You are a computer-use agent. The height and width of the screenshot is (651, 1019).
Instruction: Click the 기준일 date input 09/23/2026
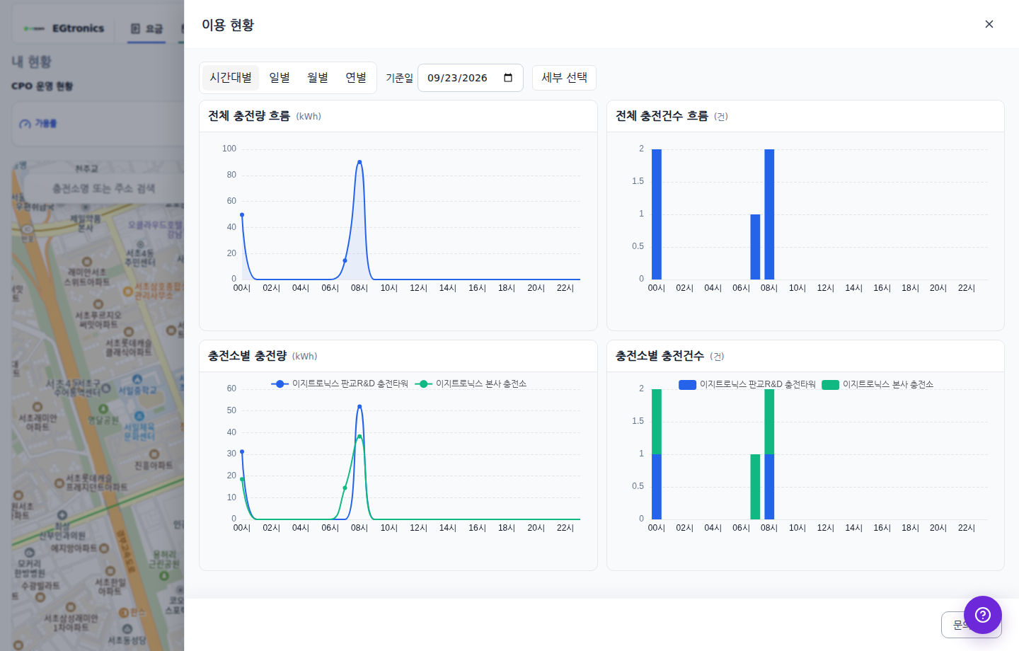tap(471, 78)
